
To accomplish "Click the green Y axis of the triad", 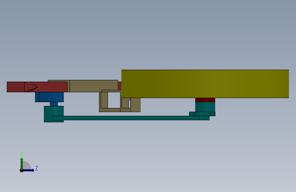I will point(22,164).
